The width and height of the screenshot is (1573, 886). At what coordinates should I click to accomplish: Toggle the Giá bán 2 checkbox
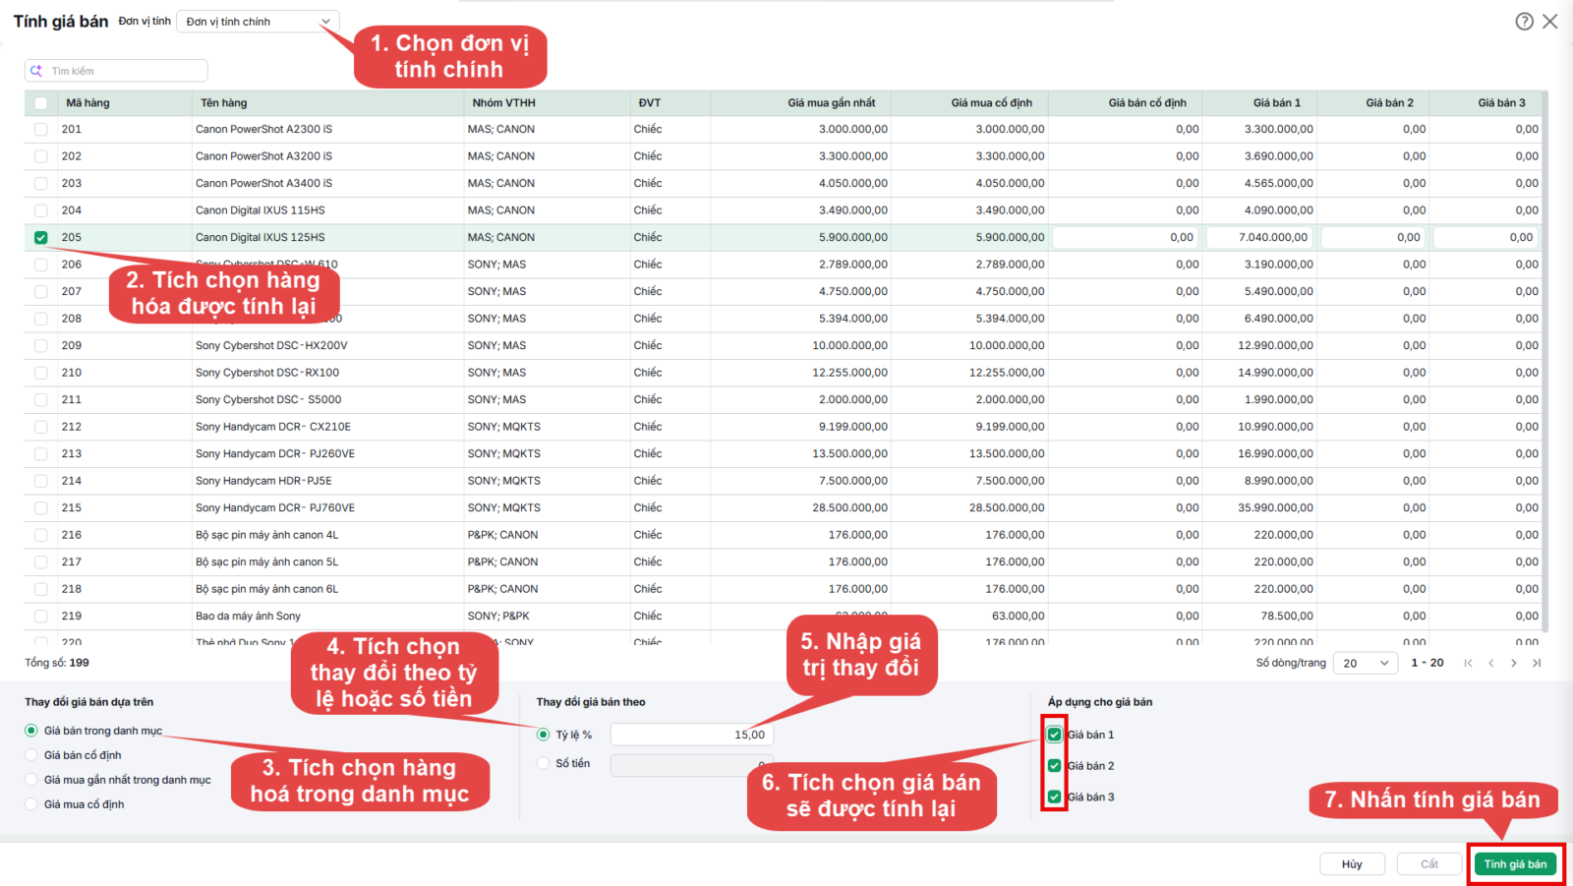[x=1054, y=766]
